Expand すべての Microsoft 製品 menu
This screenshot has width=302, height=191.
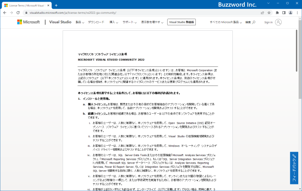tap(226, 22)
